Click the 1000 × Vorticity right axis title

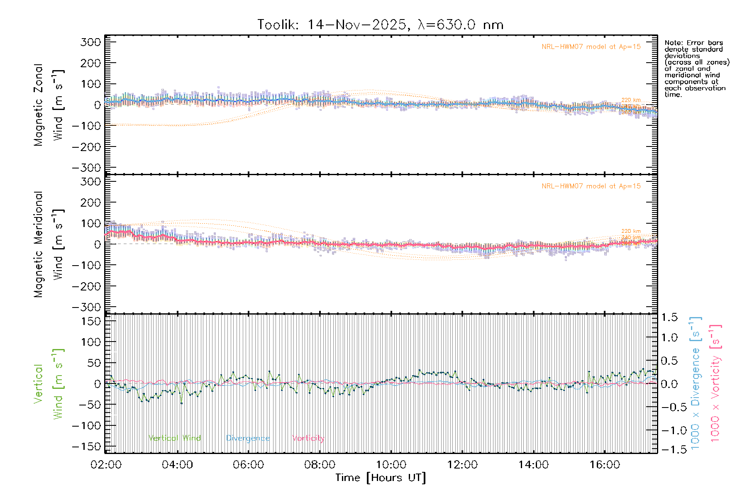(715, 384)
